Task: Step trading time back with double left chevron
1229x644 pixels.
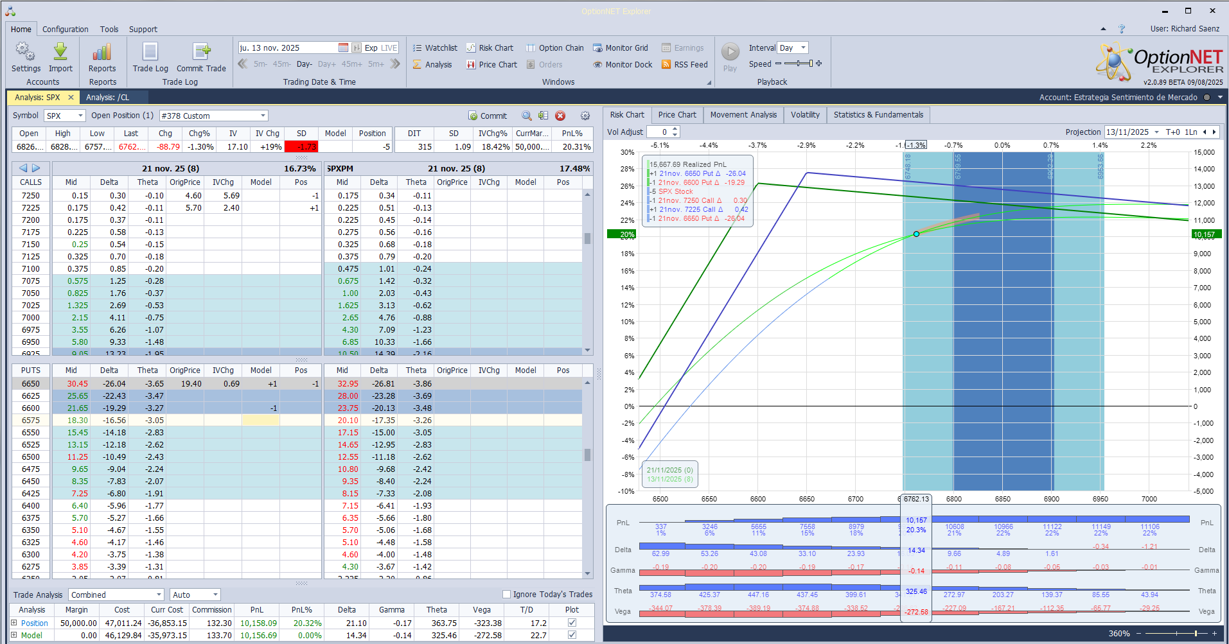Action: click(x=243, y=64)
